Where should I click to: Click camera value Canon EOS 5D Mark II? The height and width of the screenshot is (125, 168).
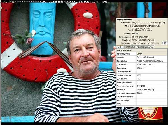145,57
